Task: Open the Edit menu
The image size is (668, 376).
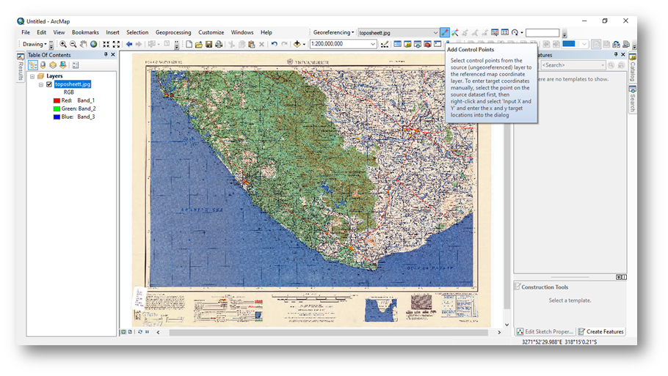Action: [x=41, y=32]
